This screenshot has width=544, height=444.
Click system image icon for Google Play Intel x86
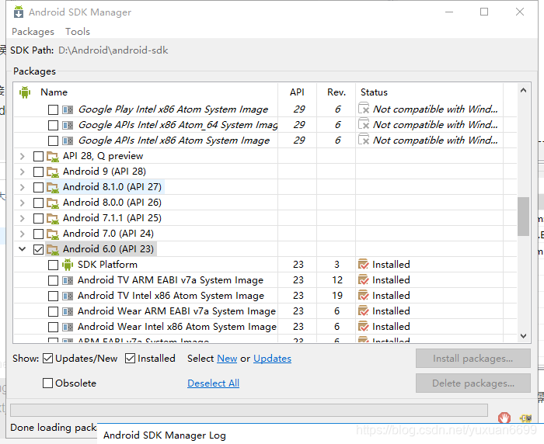[68, 110]
